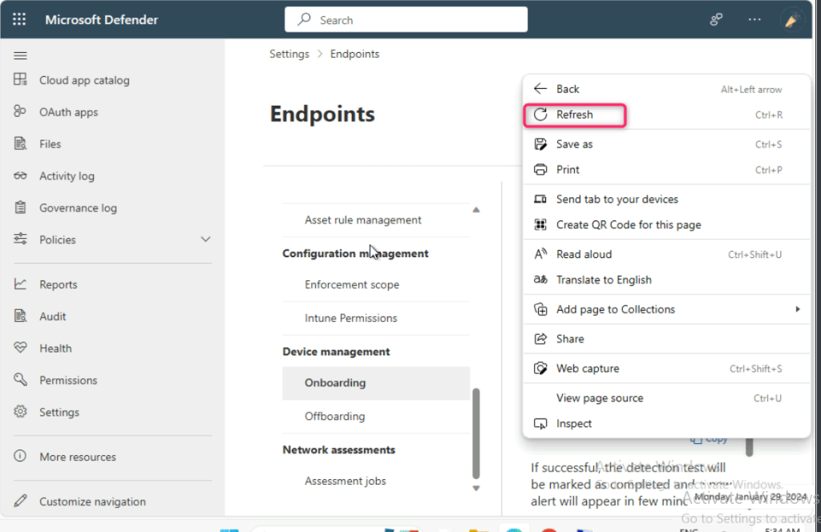Expand Add page to Collections submenu
The height and width of the screenshot is (532, 821).
coord(797,309)
